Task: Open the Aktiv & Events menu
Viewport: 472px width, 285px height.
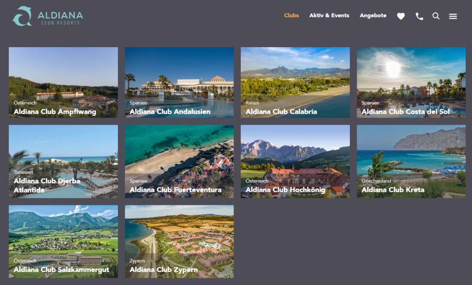Action: 329,15
